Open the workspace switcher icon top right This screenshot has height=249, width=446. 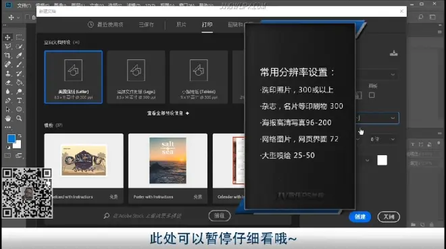click(432, 17)
